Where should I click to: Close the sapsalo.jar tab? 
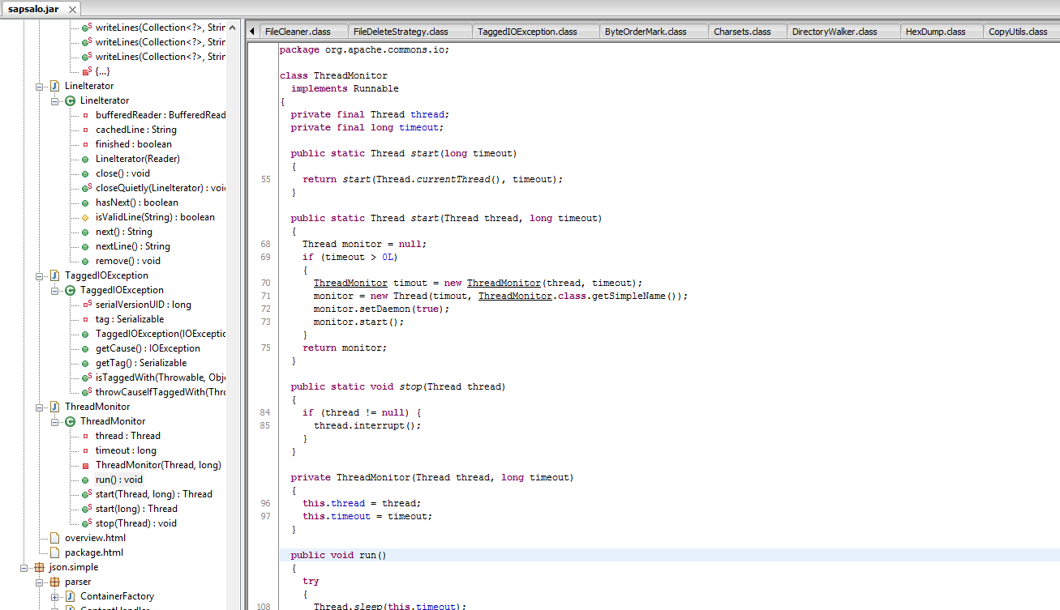(x=72, y=10)
